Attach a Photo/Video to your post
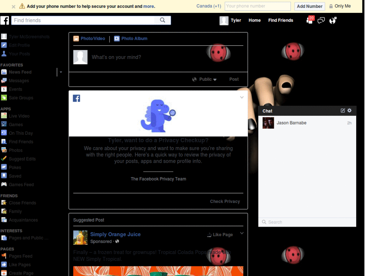The height and width of the screenshot is (276, 368). pyautogui.click(x=89, y=38)
